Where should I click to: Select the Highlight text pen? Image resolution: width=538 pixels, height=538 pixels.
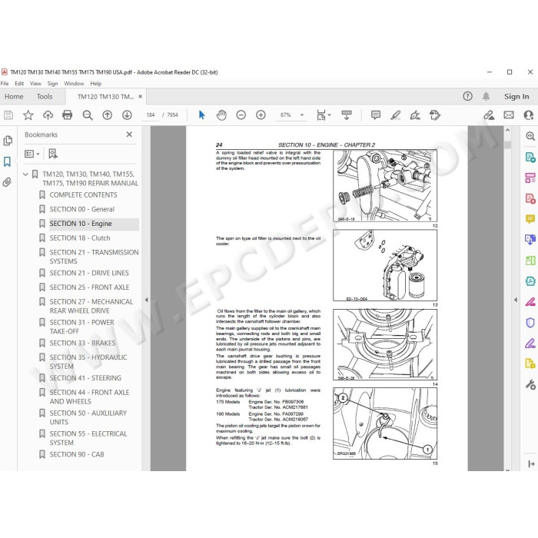(x=396, y=115)
